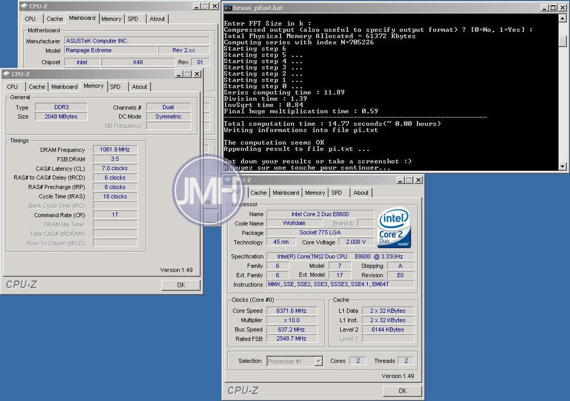This screenshot has height=401, width=570.
Task: Open Mainboard tab in processor CPU-Z window
Action: [x=286, y=193]
